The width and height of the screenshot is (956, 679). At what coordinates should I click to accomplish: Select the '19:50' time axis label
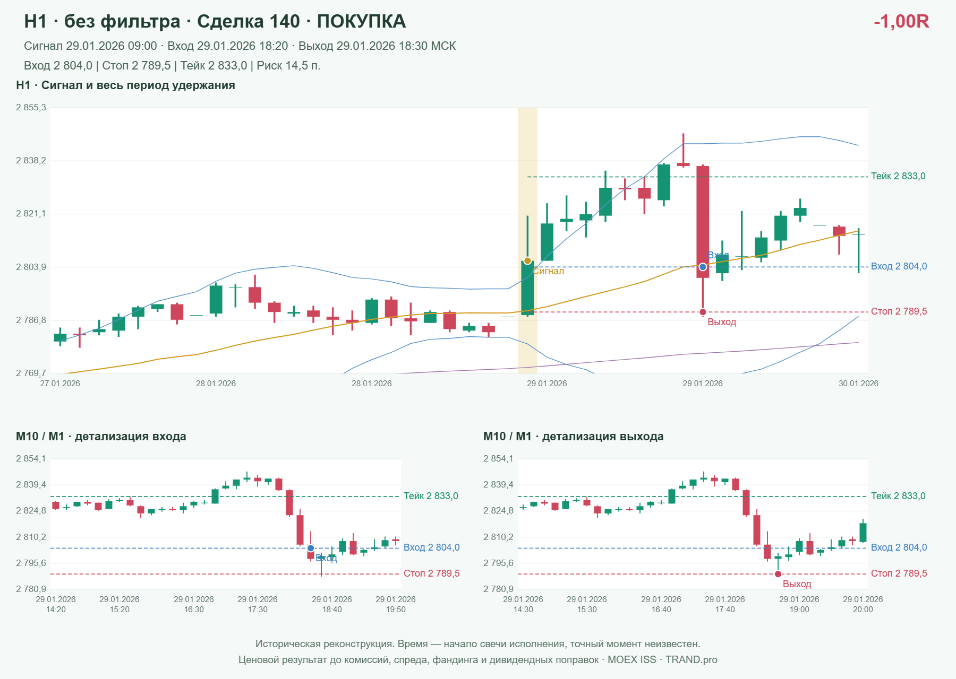396,610
